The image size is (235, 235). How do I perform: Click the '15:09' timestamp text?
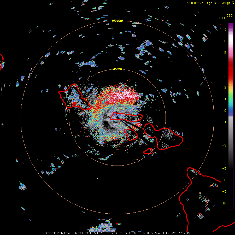185,233
